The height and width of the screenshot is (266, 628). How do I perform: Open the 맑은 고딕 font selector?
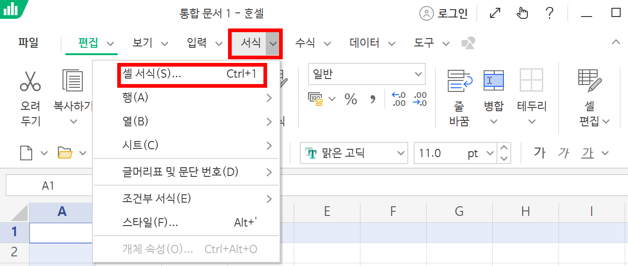[353, 153]
